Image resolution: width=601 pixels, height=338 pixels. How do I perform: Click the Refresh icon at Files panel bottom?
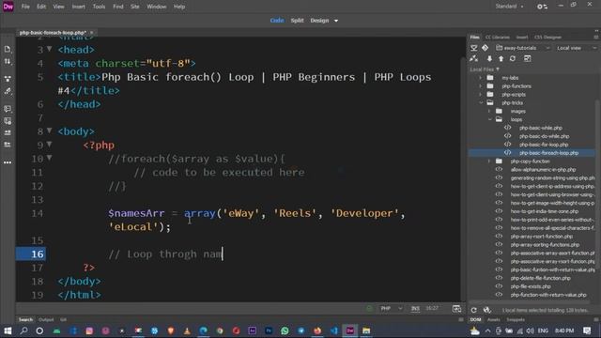(473, 310)
